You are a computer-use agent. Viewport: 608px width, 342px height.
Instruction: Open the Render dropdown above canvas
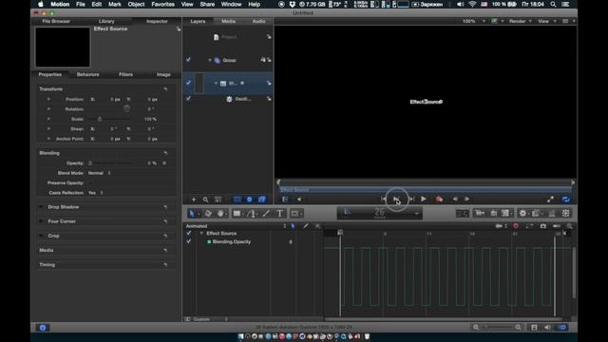point(520,21)
